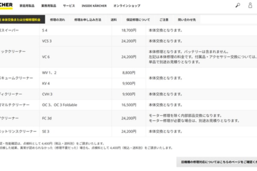Select the KV 4 model cell
This screenshot has height=171, width=257.
point(76,83)
